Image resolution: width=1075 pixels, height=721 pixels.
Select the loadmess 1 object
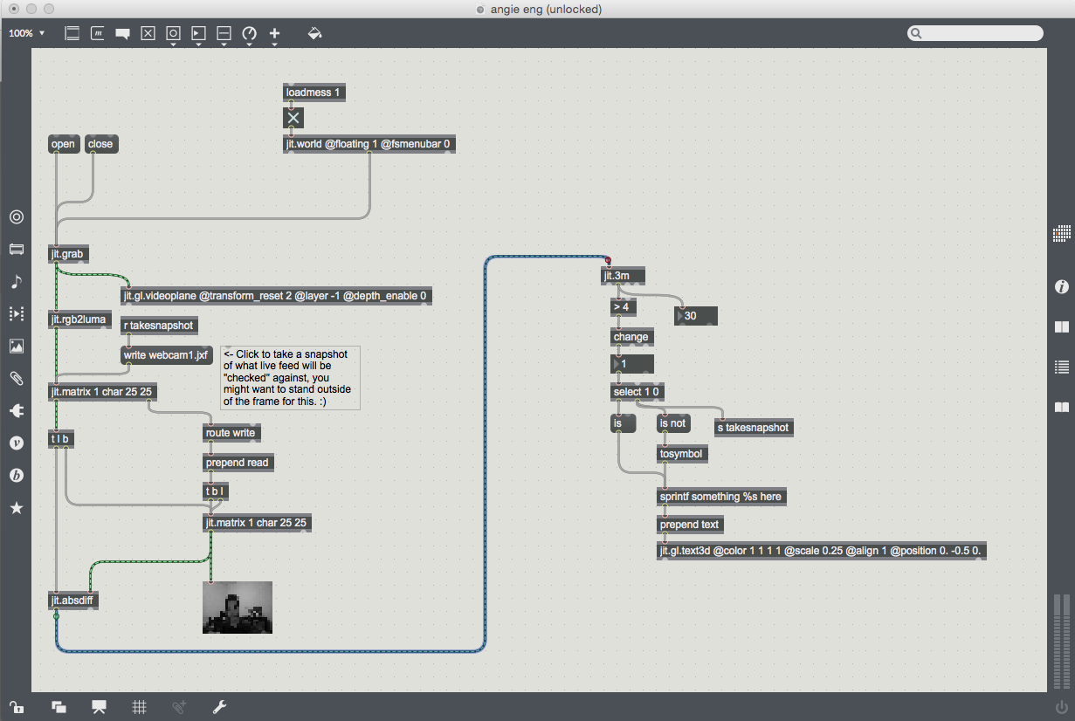point(313,92)
